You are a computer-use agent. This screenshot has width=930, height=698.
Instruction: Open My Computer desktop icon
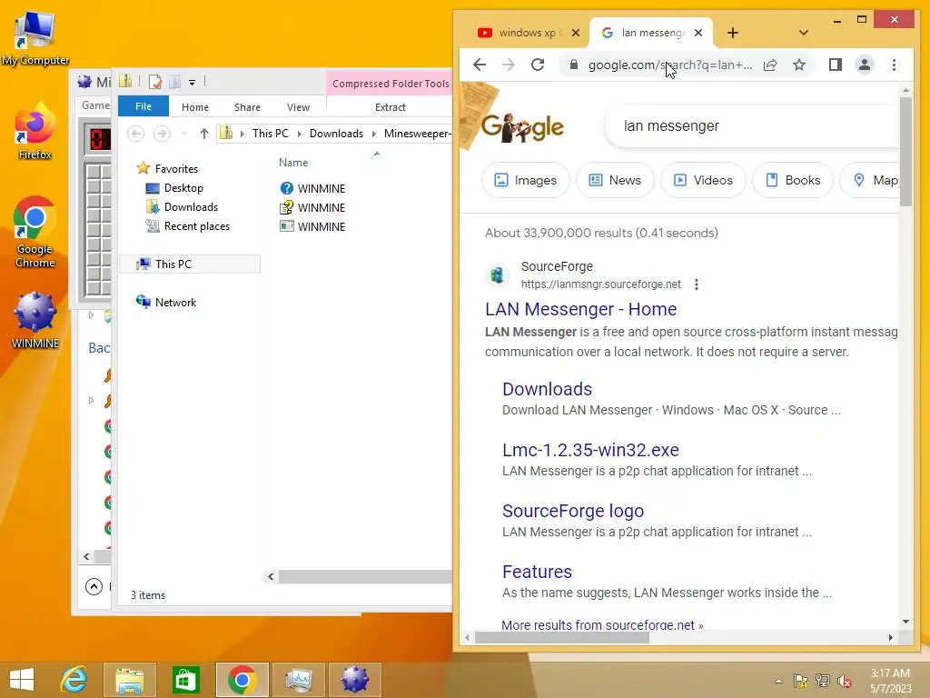pyautogui.click(x=35, y=38)
